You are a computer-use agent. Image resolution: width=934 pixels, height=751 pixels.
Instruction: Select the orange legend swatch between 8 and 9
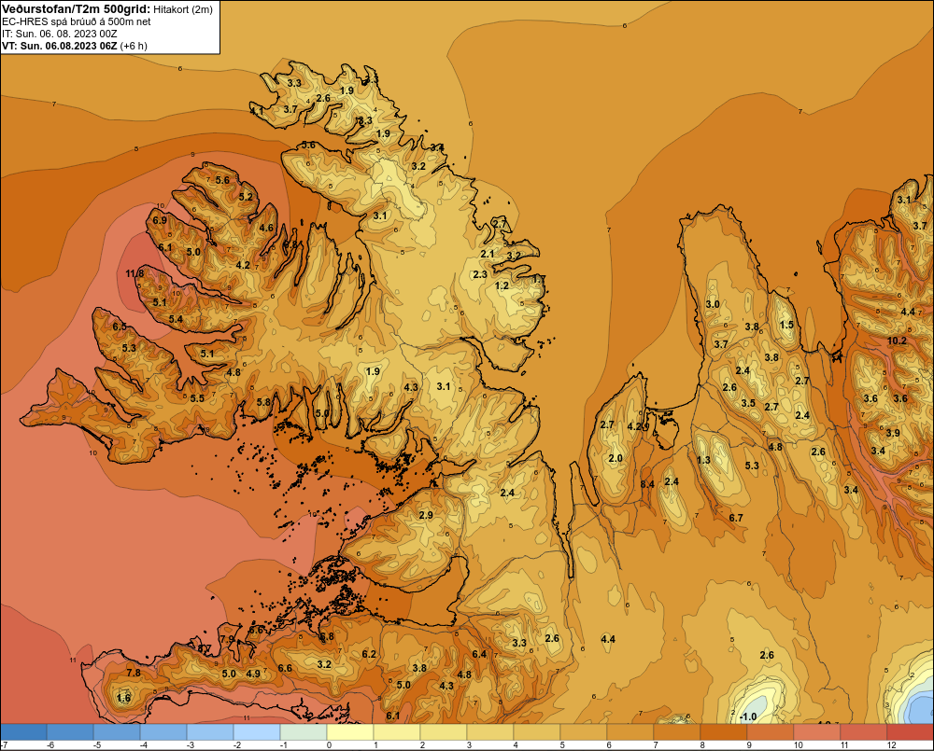coord(724,732)
